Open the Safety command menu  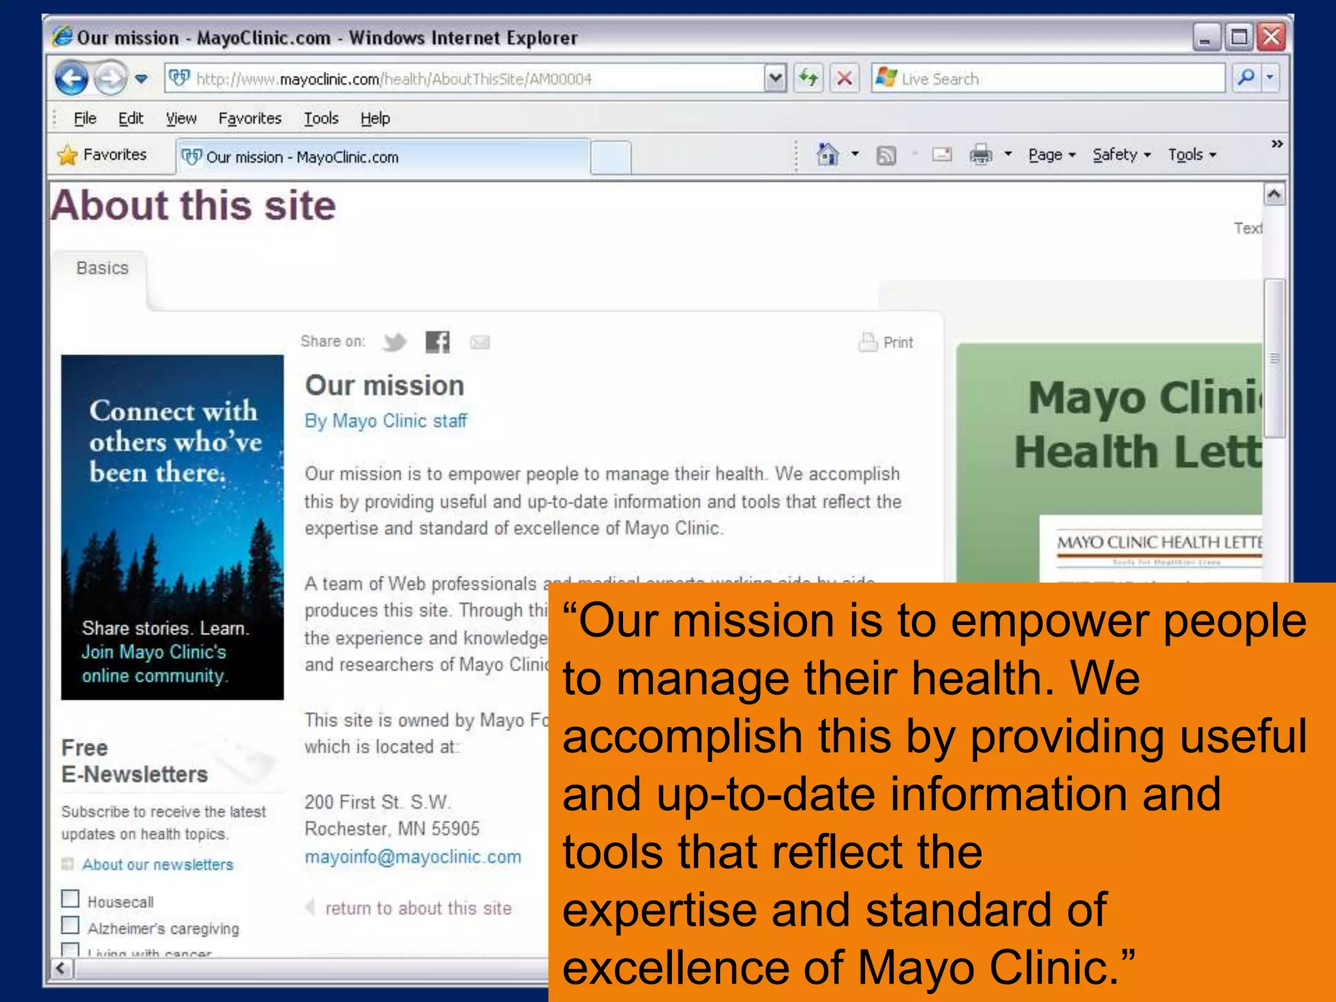1121,155
